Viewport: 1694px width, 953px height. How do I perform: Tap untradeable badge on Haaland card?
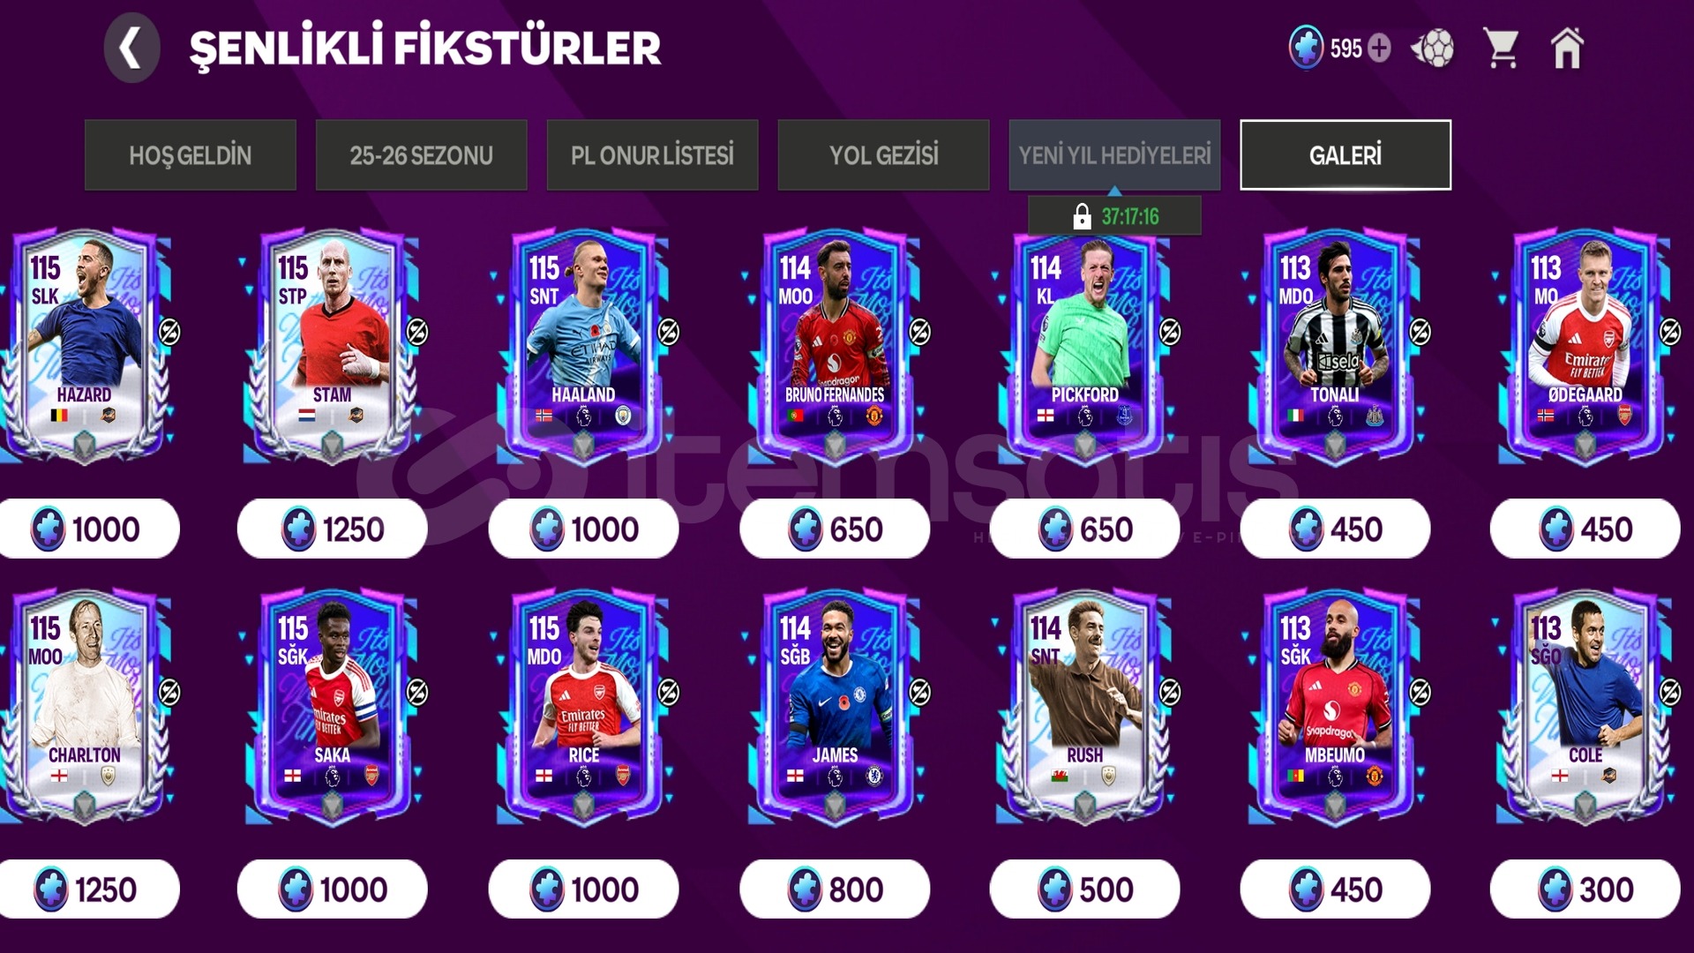tap(669, 332)
